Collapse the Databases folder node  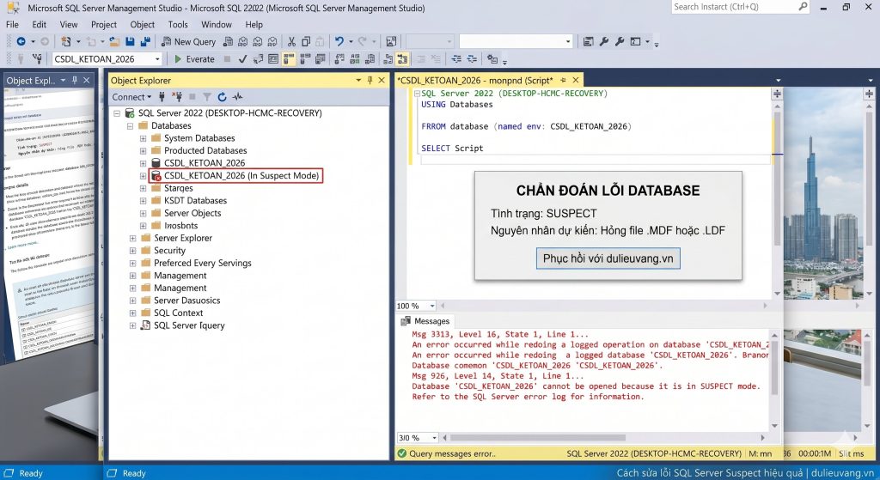pos(131,125)
